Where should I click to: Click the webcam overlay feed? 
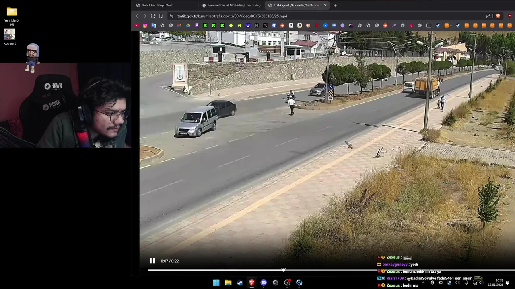pyautogui.click(x=65, y=105)
